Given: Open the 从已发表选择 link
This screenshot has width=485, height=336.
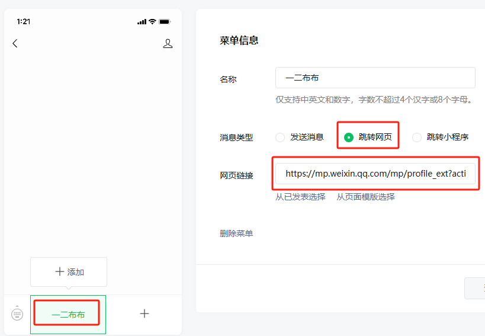Looking at the screenshot, I should 300,197.
